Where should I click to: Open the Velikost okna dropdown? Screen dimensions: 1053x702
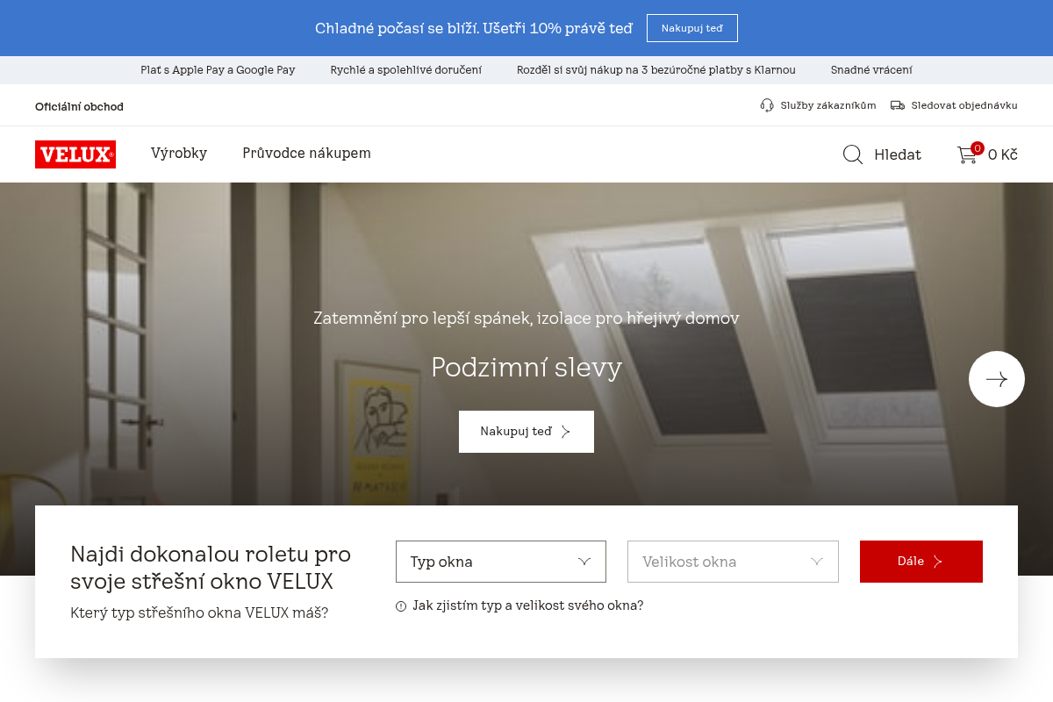[x=733, y=562]
